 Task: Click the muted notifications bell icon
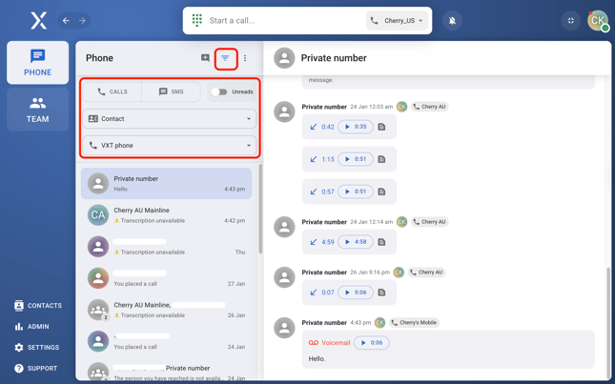452,20
